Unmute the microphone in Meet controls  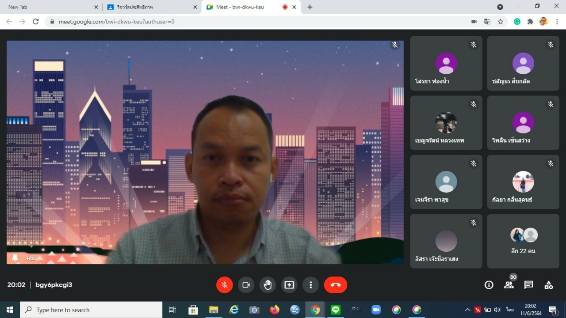225,285
